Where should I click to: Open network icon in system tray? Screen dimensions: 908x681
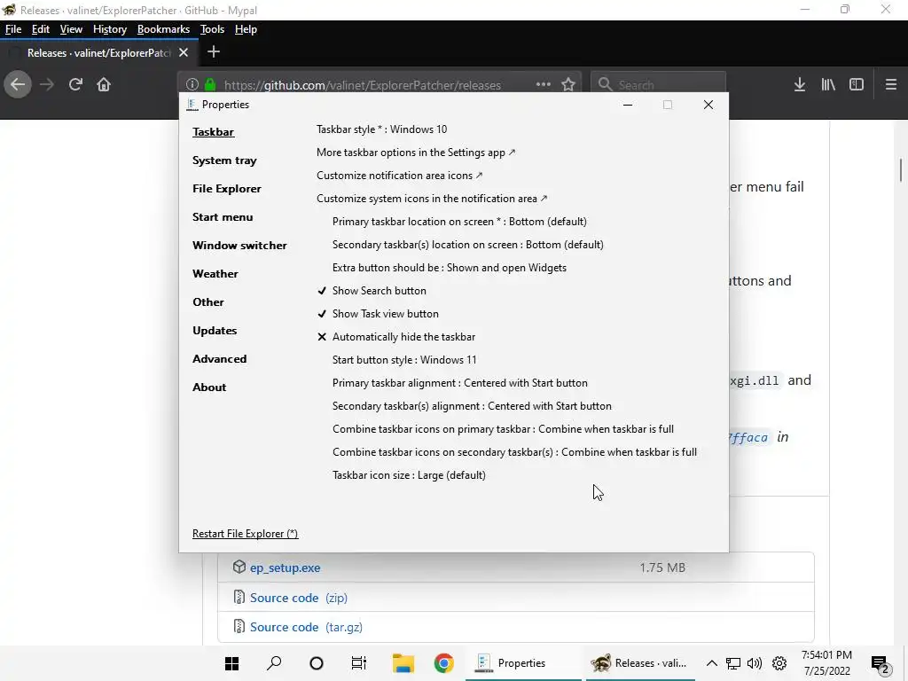[x=733, y=663]
